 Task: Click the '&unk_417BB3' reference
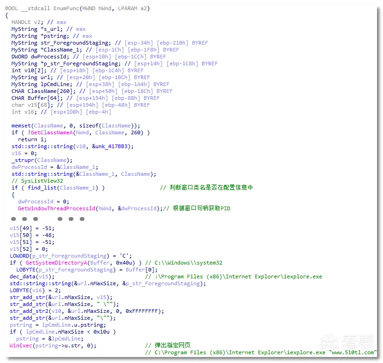(x=110, y=146)
